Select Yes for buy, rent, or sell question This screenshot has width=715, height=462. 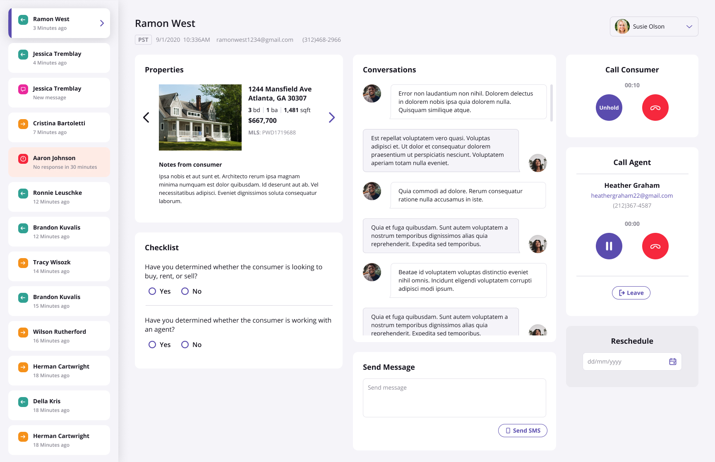[x=152, y=291]
